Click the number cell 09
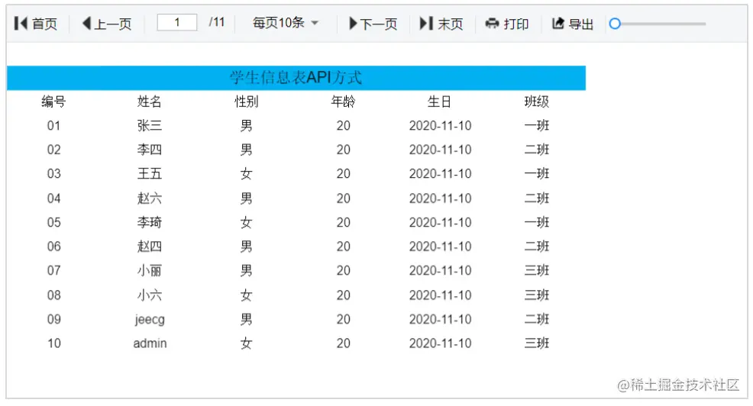The height and width of the screenshot is (406, 753). [x=53, y=320]
